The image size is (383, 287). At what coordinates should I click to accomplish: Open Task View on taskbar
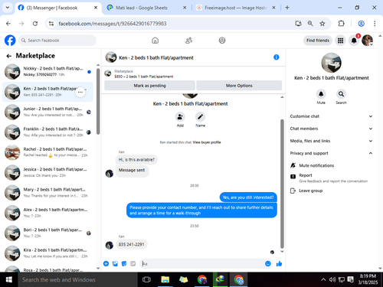146,279
